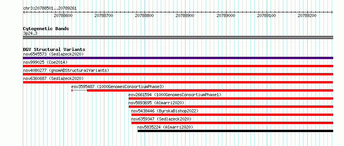Select the 3p24.3 band label
The image size is (344, 146).
(30, 33)
